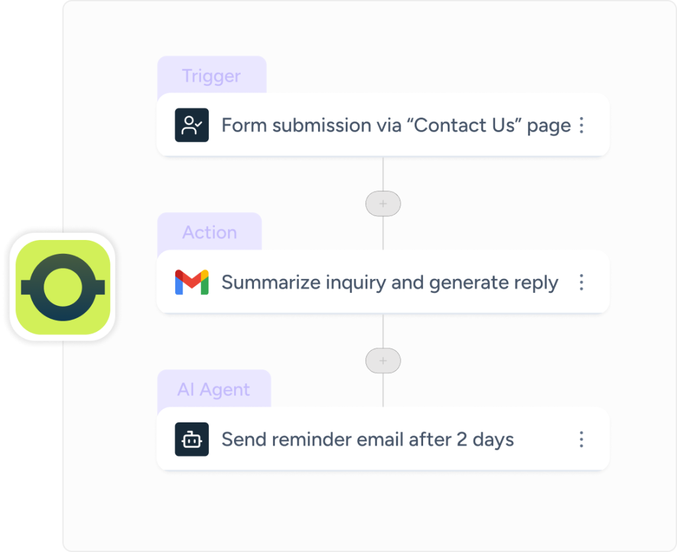This screenshot has width=677, height=552.
Task: Click the dark circle inside the app logo
Action: click(63, 286)
